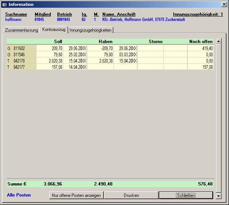The width and height of the screenshot is (229, 205).
Task: Click Nur offene Posten anzeigen button
Action: (x=76, y=195)
